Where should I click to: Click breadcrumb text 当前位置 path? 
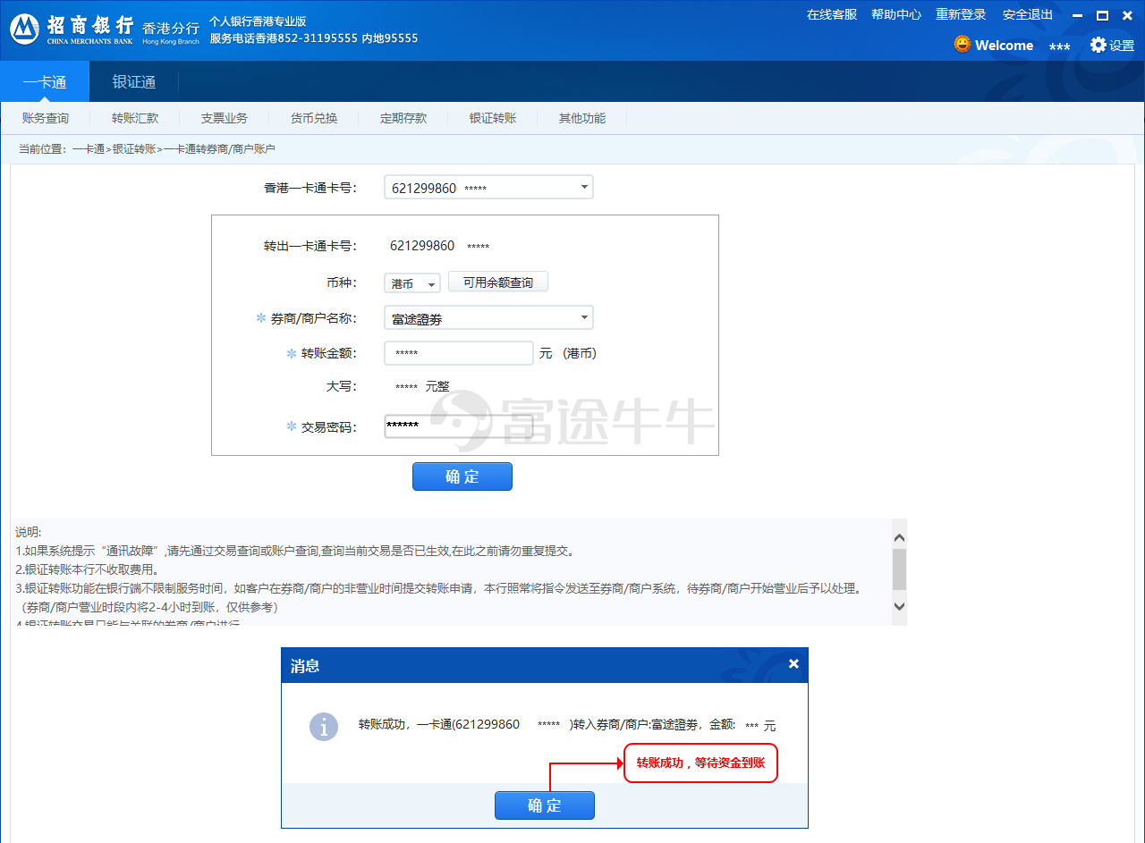point(147,149)
